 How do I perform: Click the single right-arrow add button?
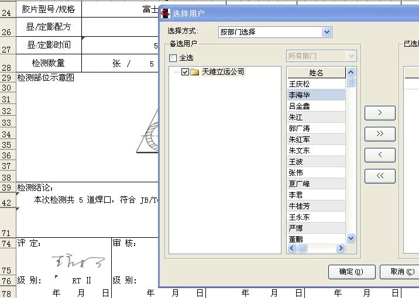pos(380,112)
